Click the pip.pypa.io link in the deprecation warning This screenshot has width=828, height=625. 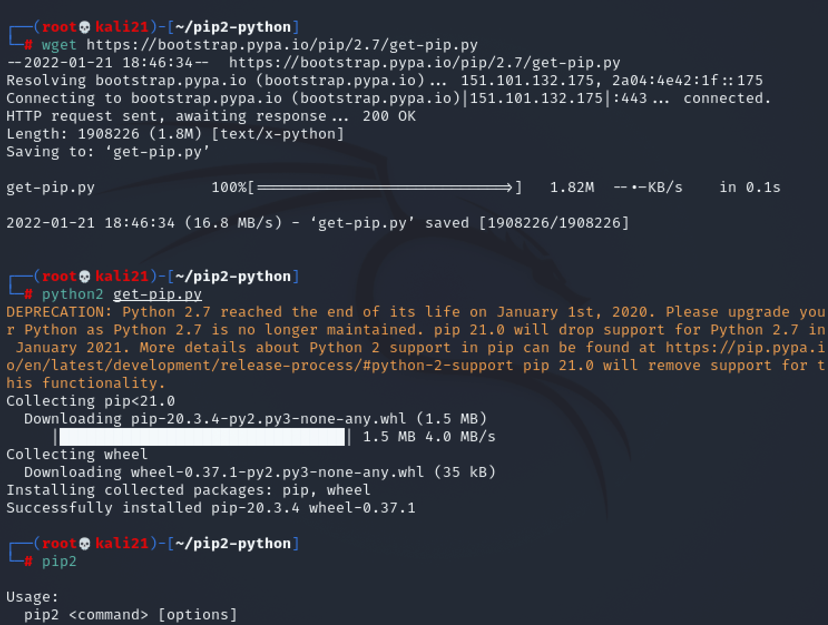pyautogui.click(x=745, y=348)
